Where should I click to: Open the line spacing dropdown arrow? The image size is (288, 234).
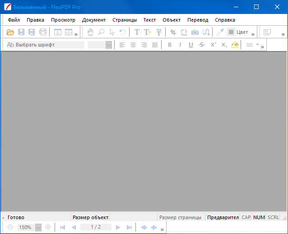(257, 44)
